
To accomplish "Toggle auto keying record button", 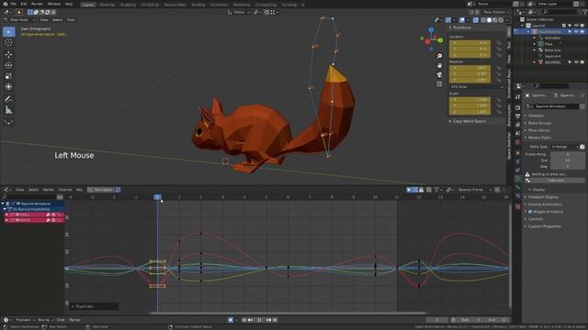I will click(231, 320).
